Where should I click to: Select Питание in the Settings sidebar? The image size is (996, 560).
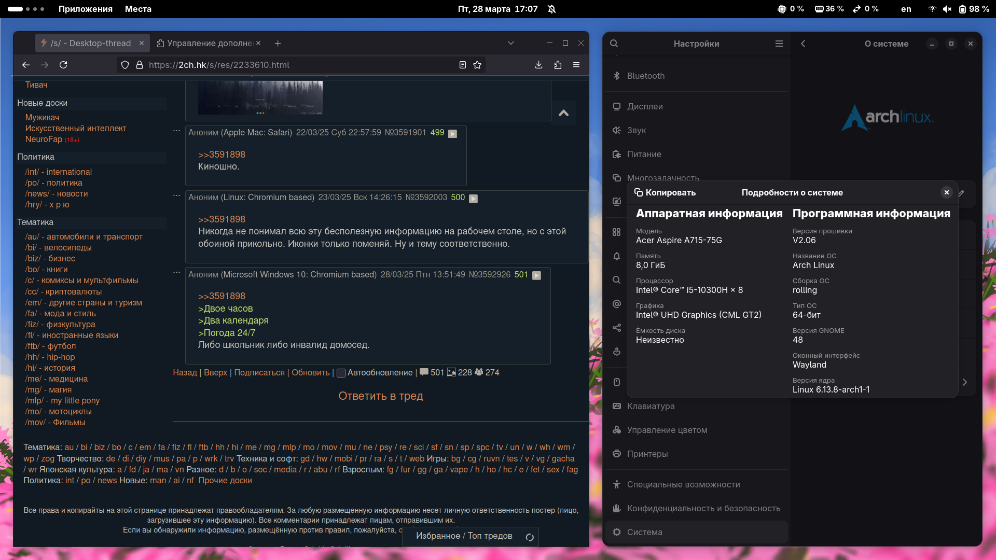pos(697,154)
